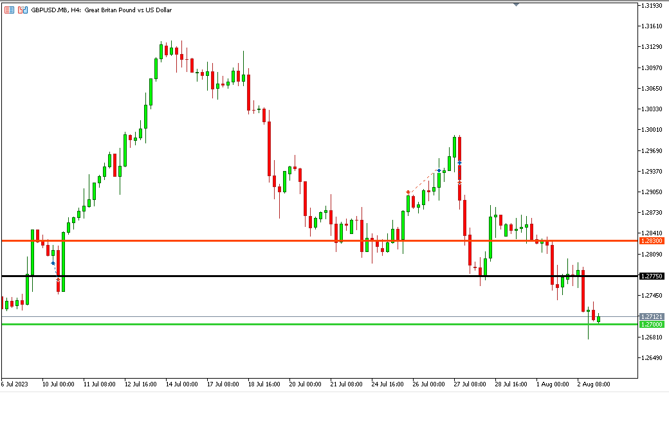Click the green 1.27000 price label
This screenshot has height=432, width=669.
coord(652,325)
